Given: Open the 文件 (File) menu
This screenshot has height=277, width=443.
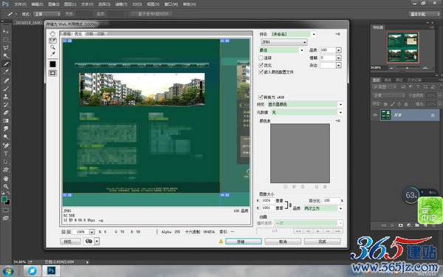Looking at the screenshot, I should coord(20,4).
